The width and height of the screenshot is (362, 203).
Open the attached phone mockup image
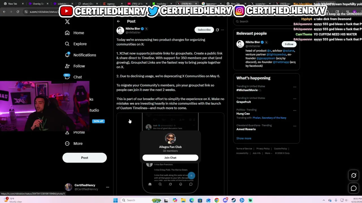click(170, 154)
